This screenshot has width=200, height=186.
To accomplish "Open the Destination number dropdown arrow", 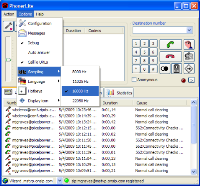I will pos(189,30).
